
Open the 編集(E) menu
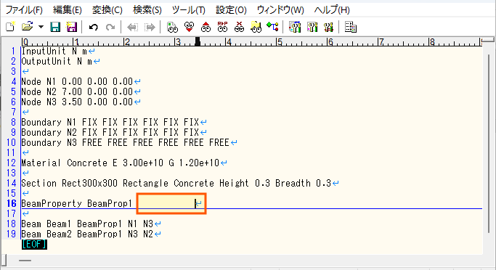[x=68, y=10]
